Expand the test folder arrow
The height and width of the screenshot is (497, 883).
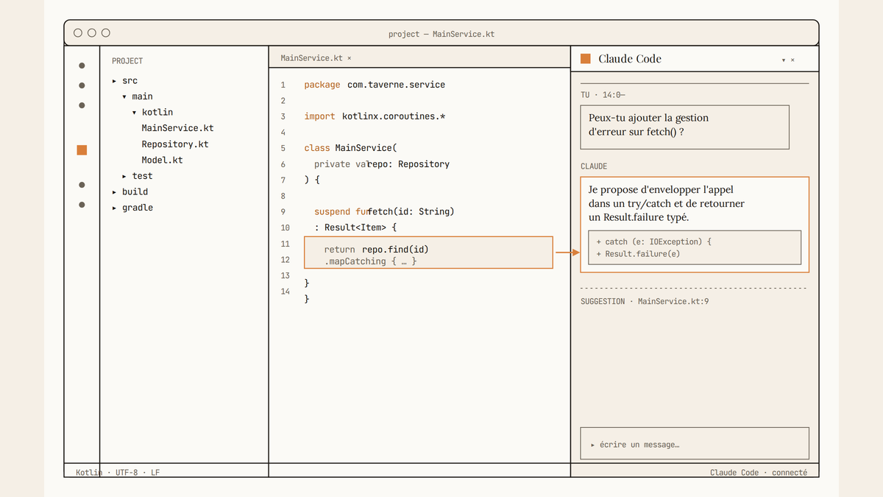point(124,176)
